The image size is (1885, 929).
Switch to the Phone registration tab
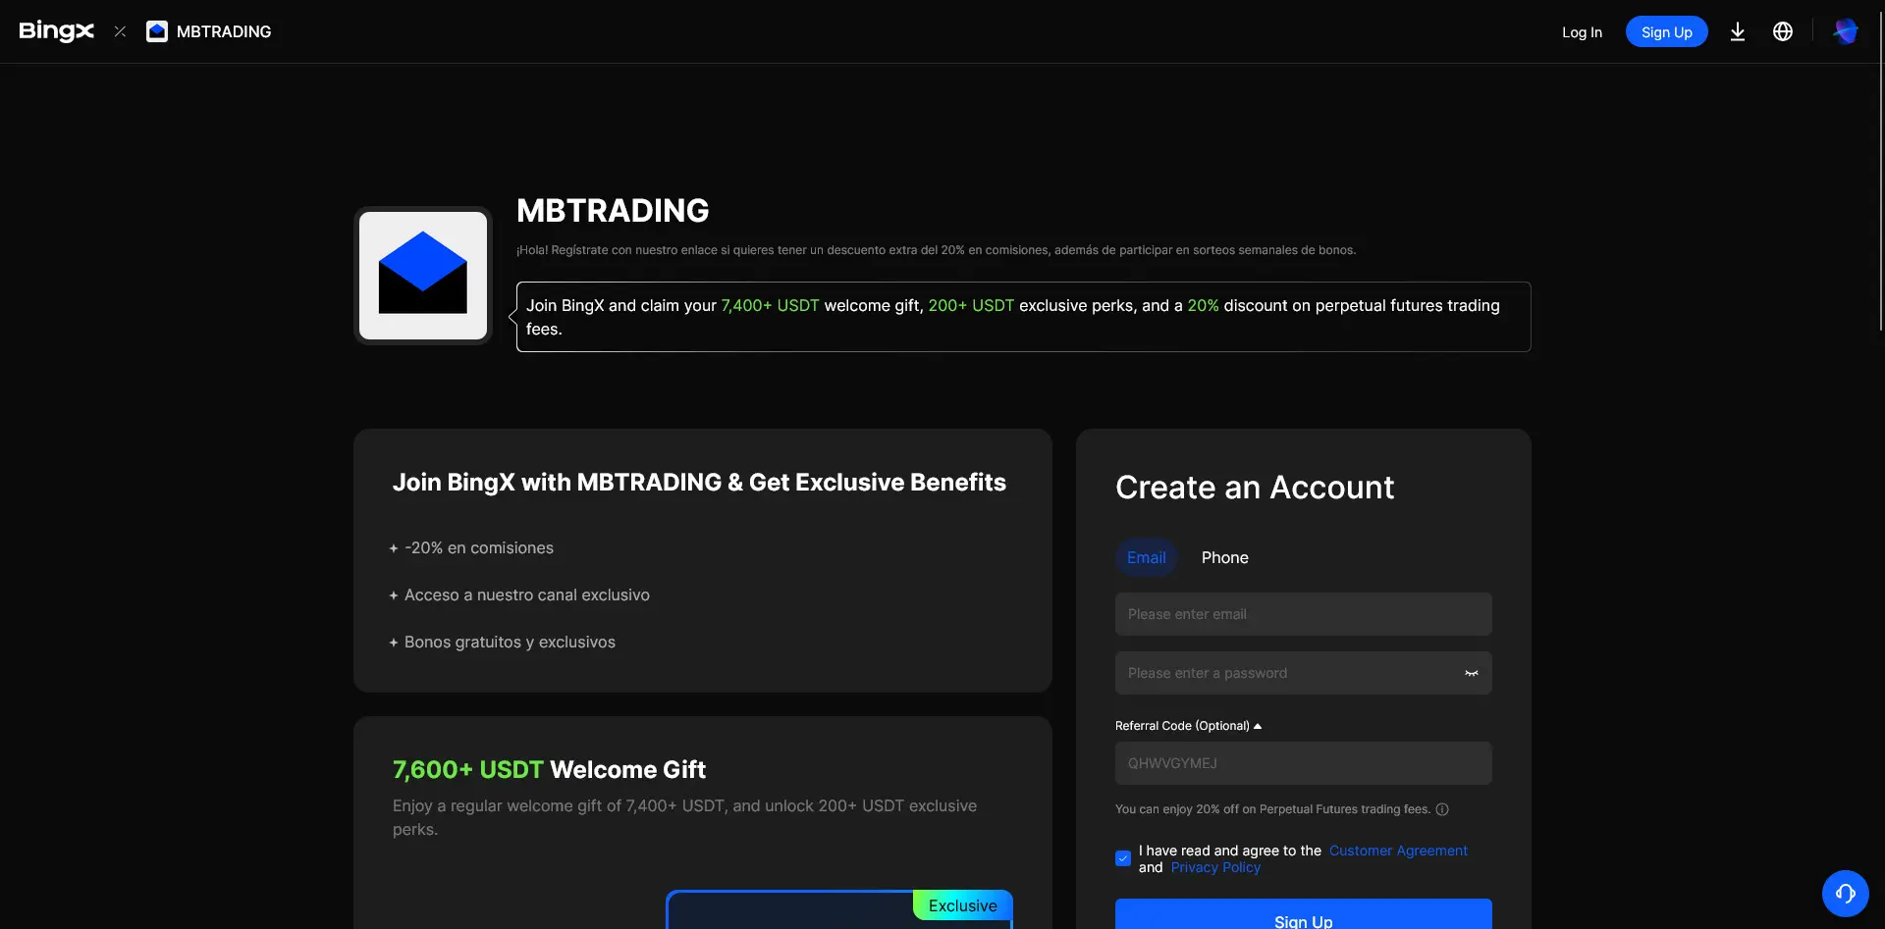(1224, 557)
